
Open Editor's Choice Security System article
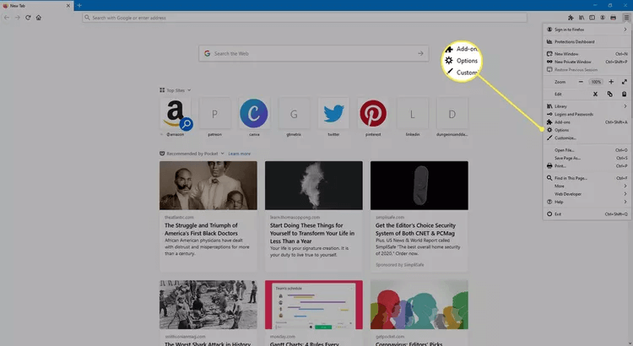(x=415, y=230)
